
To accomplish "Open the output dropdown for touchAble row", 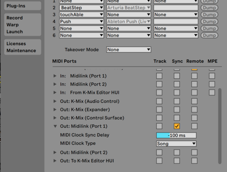I will coord(176,15).
